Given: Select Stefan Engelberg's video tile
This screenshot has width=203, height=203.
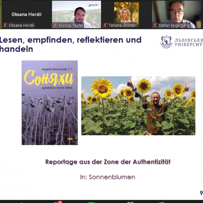Looking at the screenshot, I should click(x=176, y=14).
